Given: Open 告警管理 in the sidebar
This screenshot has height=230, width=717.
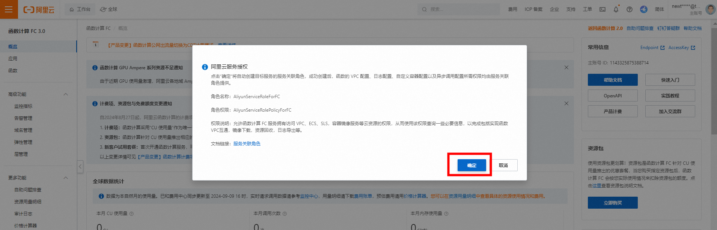Looking at the screenshot, I should (x=23, y=118).
